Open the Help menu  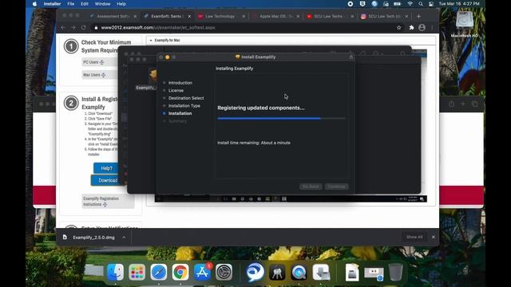[121, 4]
